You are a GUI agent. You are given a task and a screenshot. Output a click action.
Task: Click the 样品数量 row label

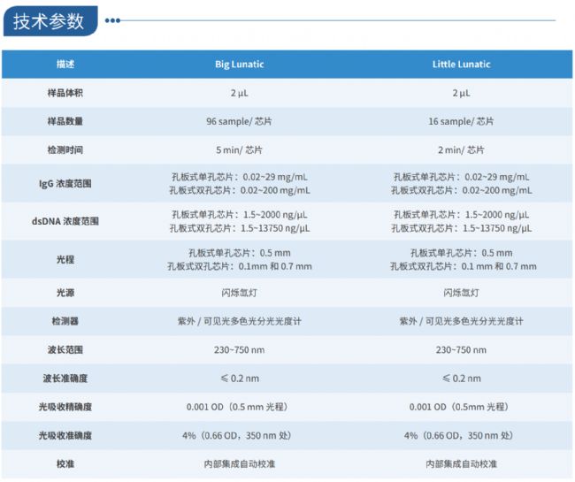tap(65, 121)
